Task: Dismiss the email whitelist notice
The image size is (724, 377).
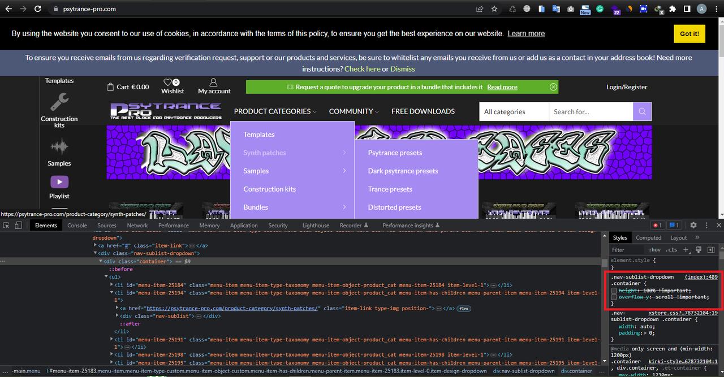Action: [402, 69]
